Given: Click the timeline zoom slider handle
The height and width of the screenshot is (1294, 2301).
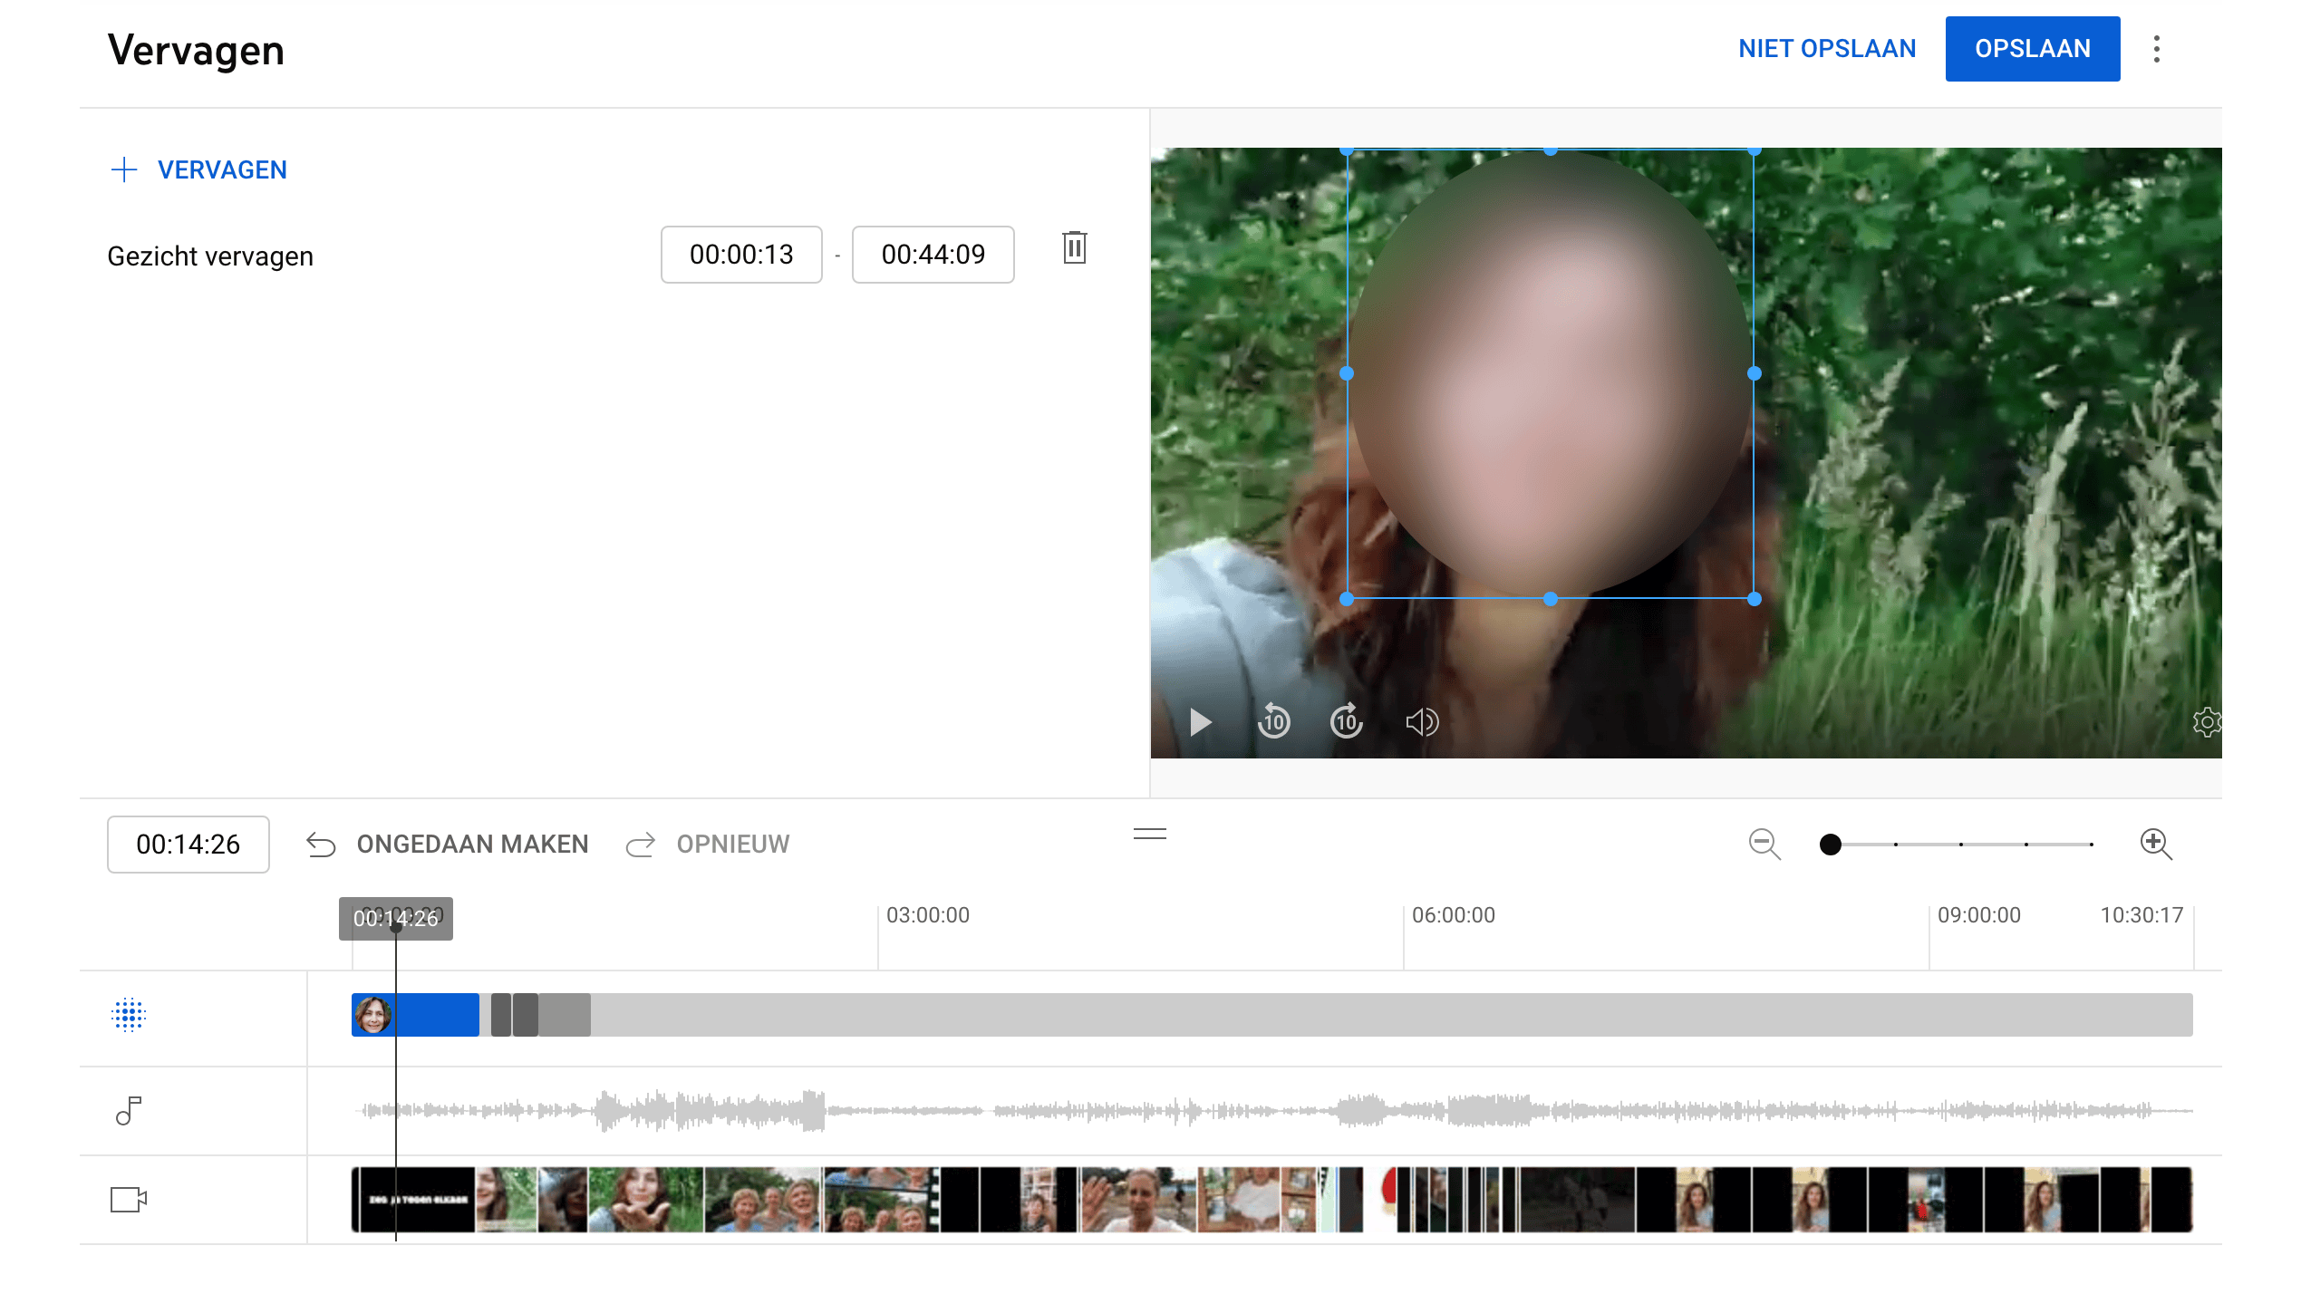Looking at the screenshot, I should pyautogui.click(x=1830, y=845).
